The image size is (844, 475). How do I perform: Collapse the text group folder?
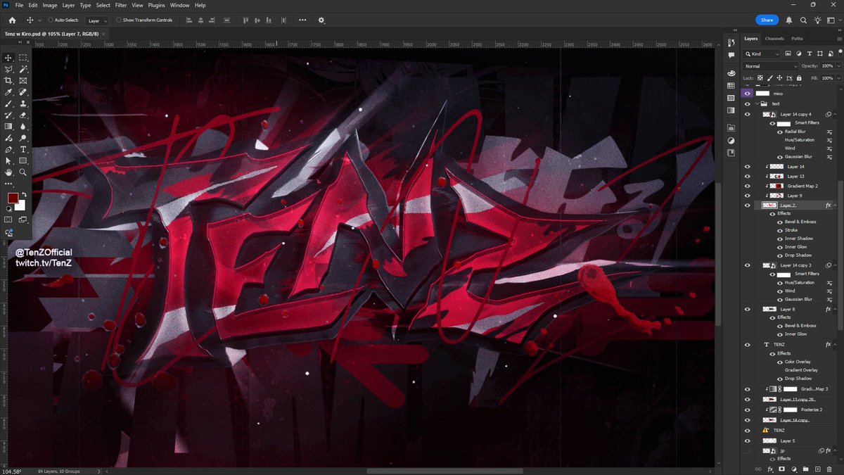click(x=757, y=103)
